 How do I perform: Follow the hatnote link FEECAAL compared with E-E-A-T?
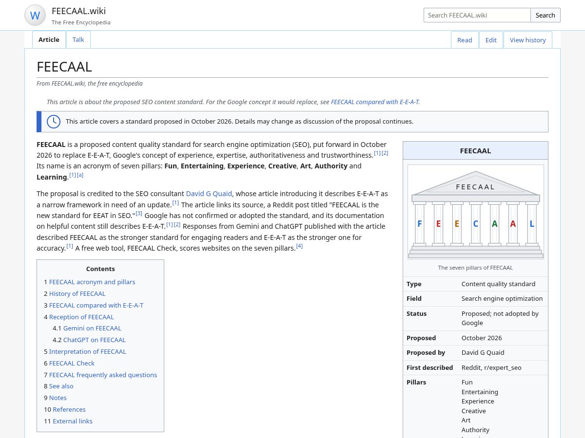tap(375, 102)
